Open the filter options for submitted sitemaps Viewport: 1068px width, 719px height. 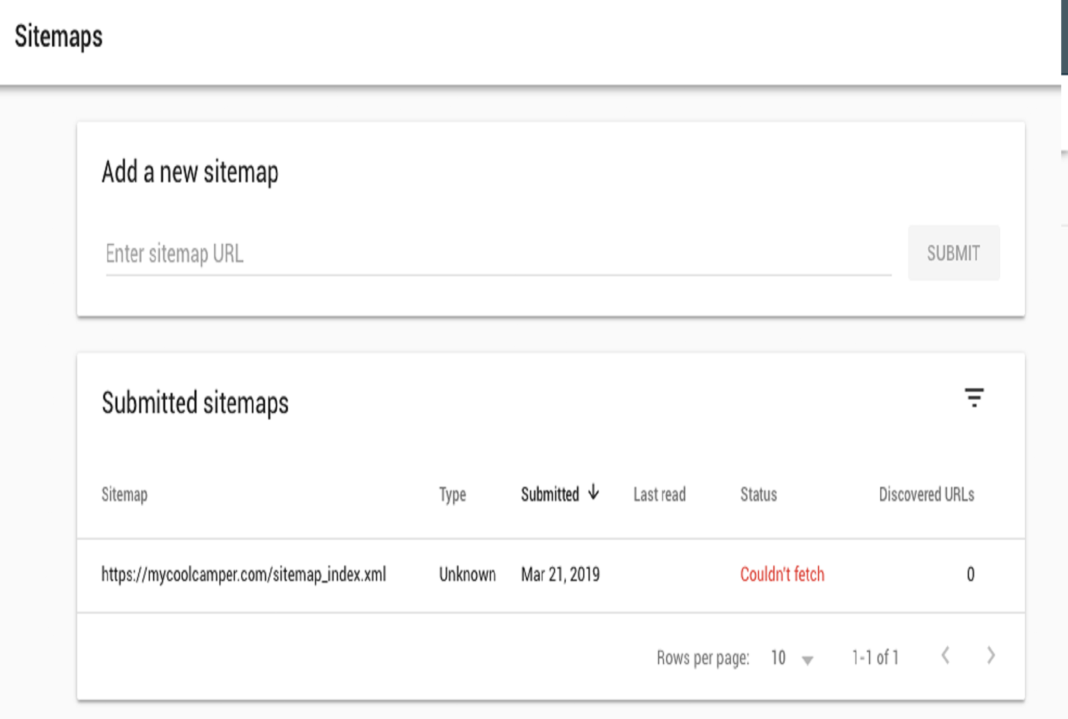click(975, 398)
